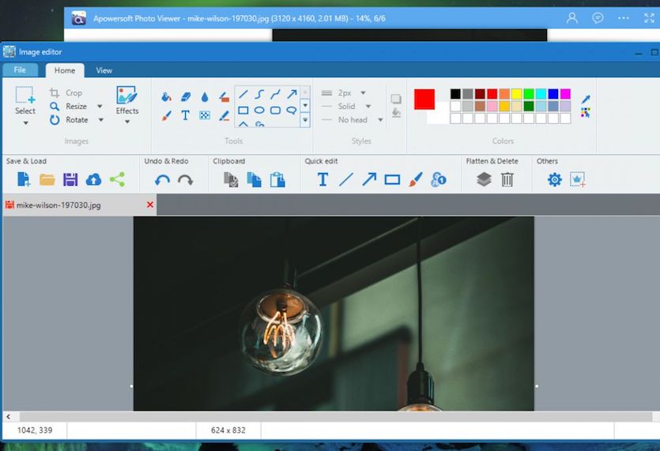Screen dimensions: 660x451
Task: Click the paste icon in Clipboard
Action: point(277,179)
